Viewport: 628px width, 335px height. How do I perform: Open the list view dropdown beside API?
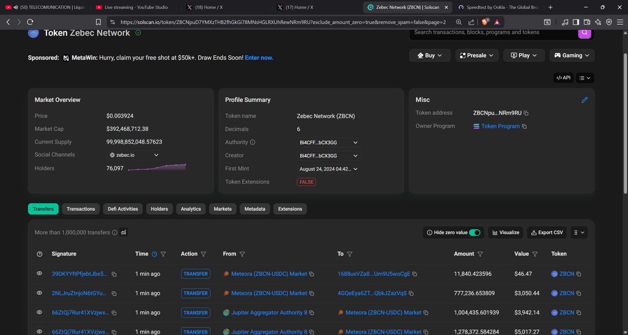[x=585, y=78]
